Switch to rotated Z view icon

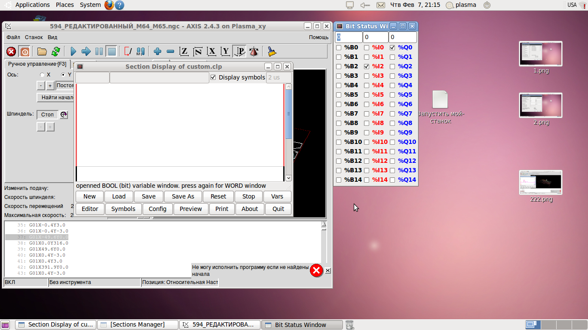pyautogui.click(x=198, y=52)
